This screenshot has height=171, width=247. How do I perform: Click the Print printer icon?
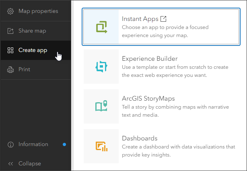pos(10,70)
